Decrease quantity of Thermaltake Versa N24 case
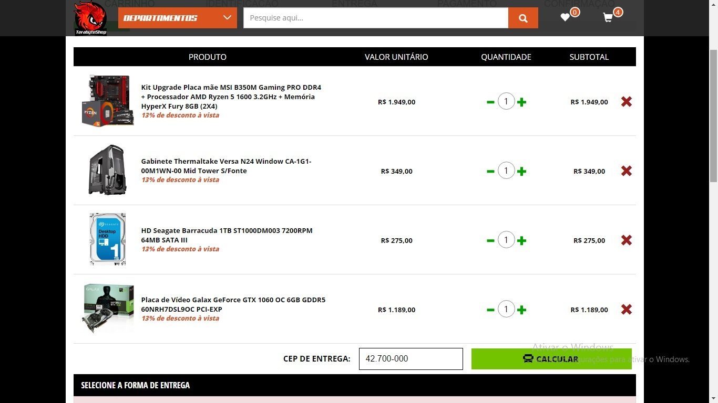718x403 pixels. click(x=490, y=171)
